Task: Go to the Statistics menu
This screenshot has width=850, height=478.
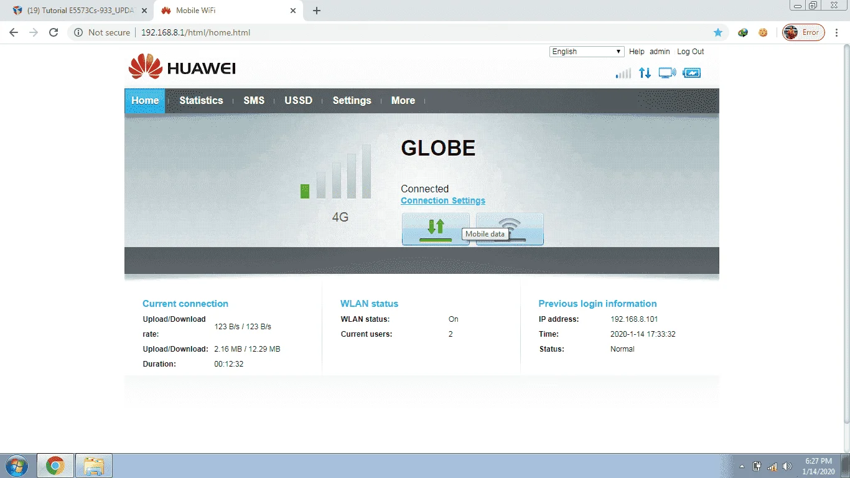Action: pyautogui.click(x=201, y=101)
